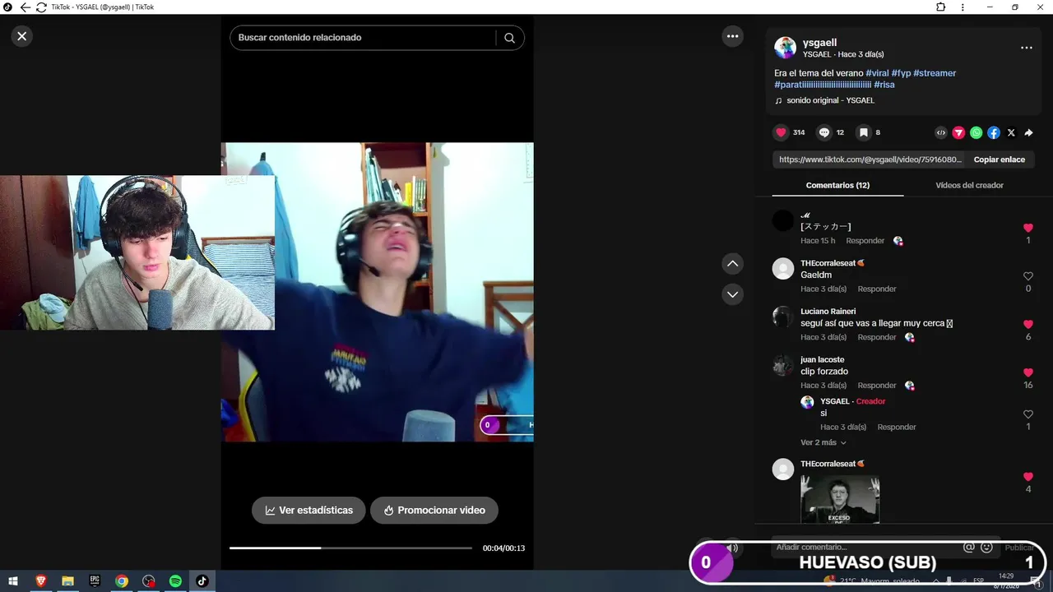Save video with bookmark icon

(863, 132)
